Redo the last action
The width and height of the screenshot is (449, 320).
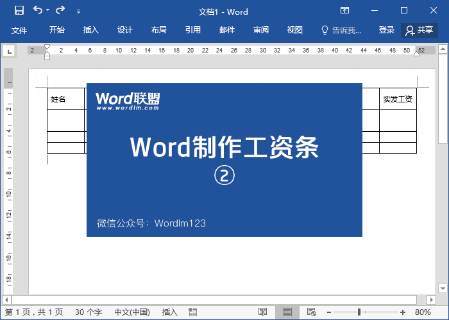pos(60,10)
